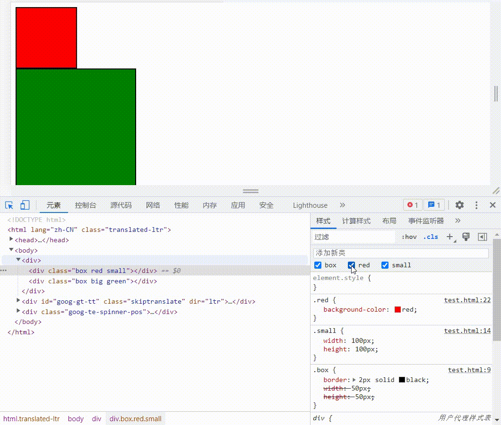Uncheck the box class checkbox
Screen dimensions: 501x425
tap(318, 265)
